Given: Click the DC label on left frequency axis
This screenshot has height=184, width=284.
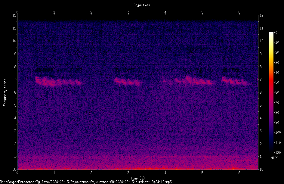Looking at the screenshot, I should (x=14, y=169).
